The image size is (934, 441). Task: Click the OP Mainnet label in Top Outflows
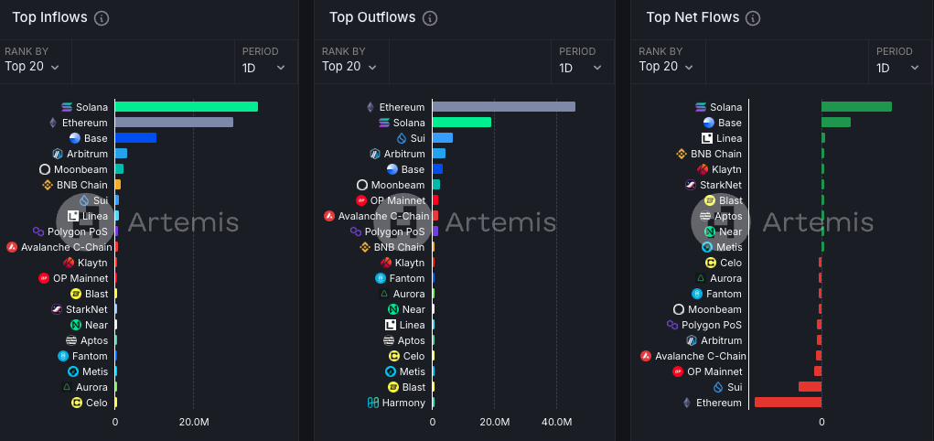point(398,201)
